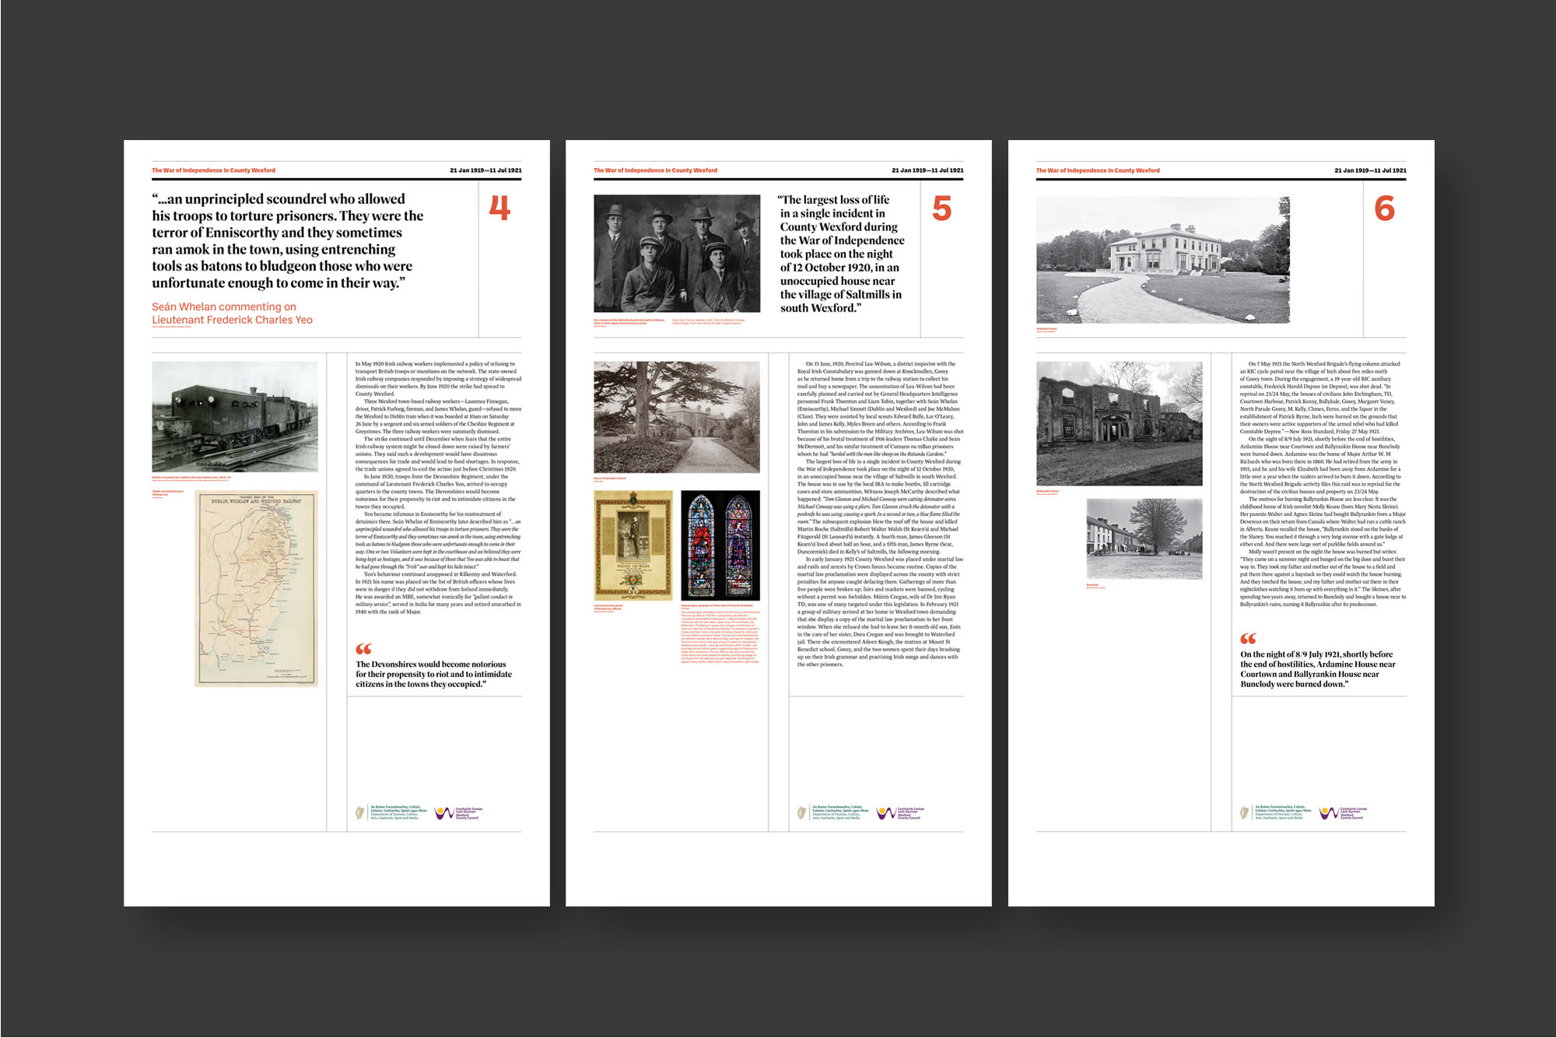
Task: Select the large red number 4
Action: (x=499, y=208)
